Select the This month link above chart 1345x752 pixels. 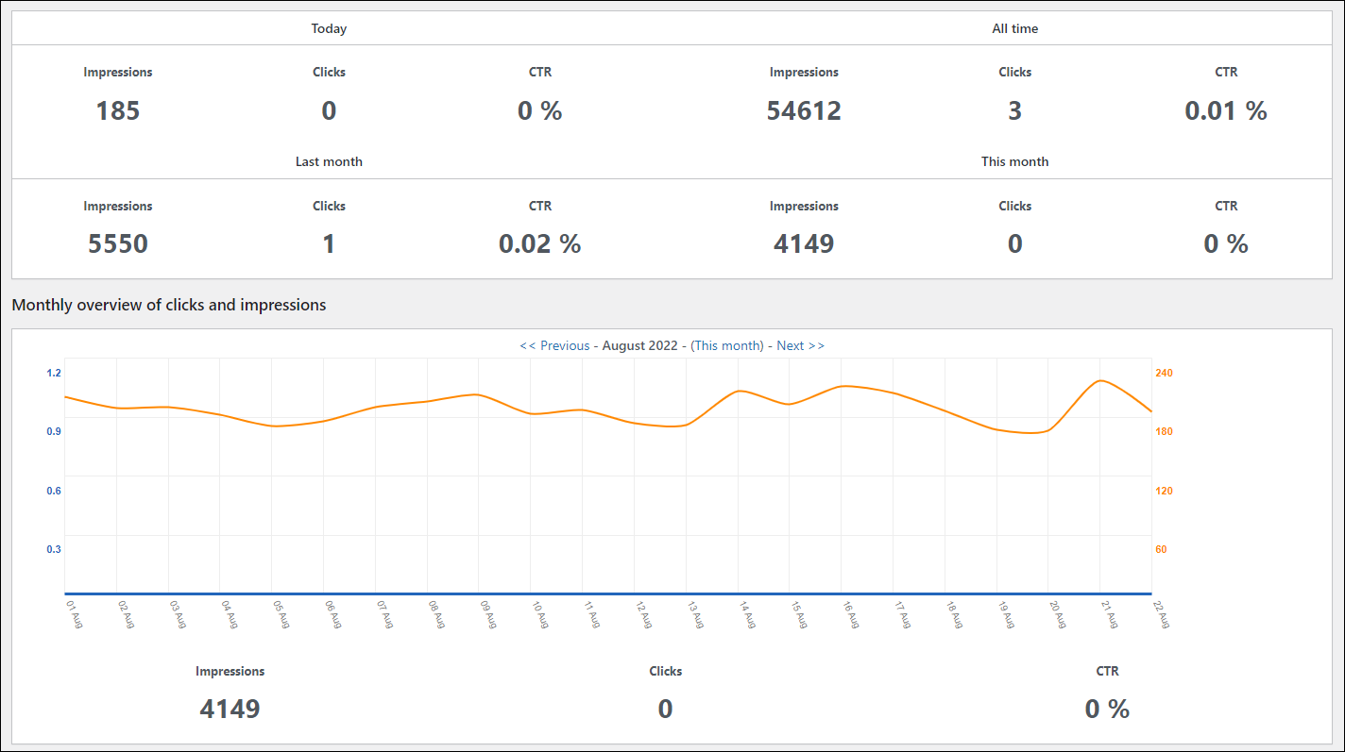(x=727, y=345)
